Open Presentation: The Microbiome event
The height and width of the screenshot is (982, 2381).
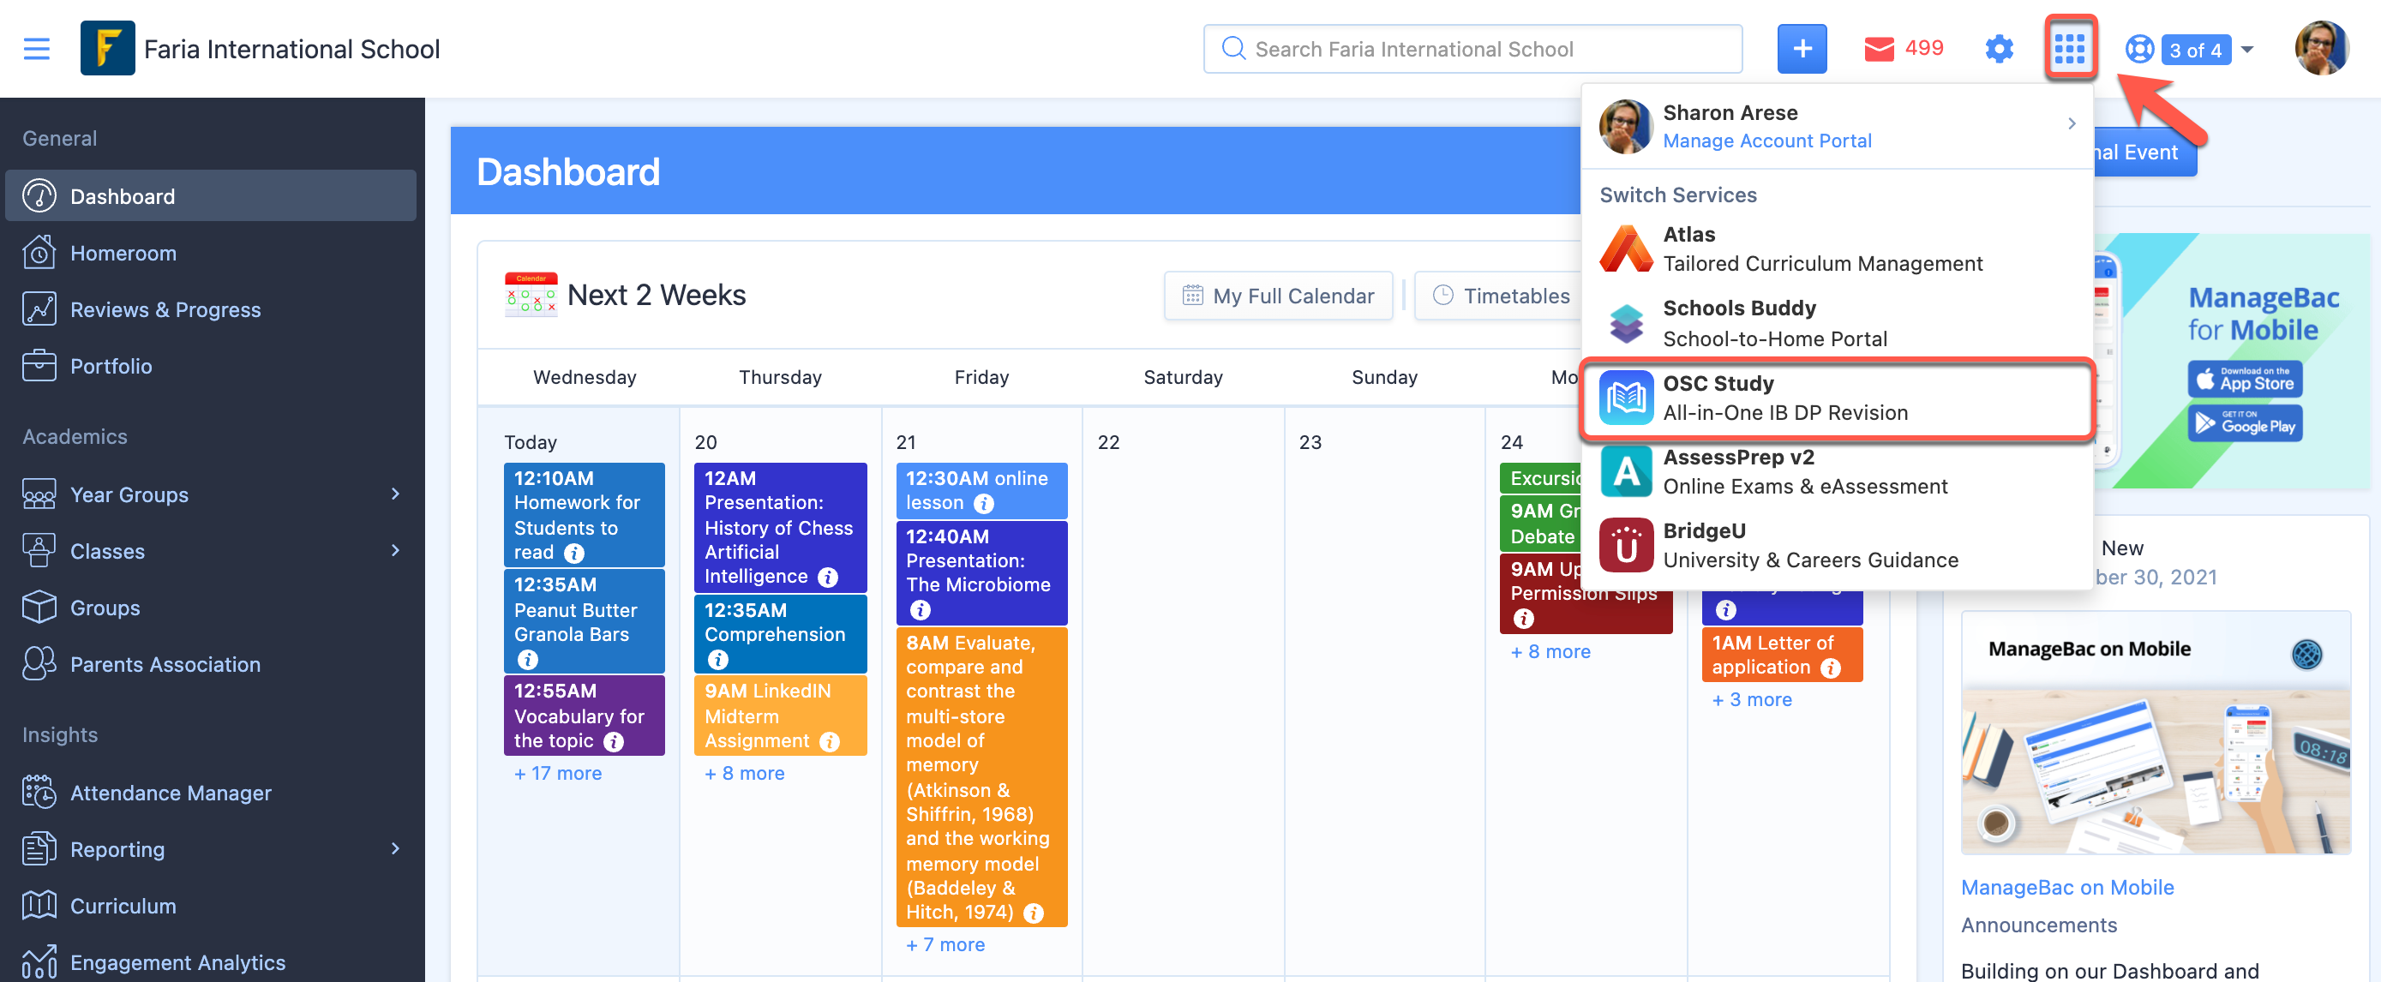[981, 572]
